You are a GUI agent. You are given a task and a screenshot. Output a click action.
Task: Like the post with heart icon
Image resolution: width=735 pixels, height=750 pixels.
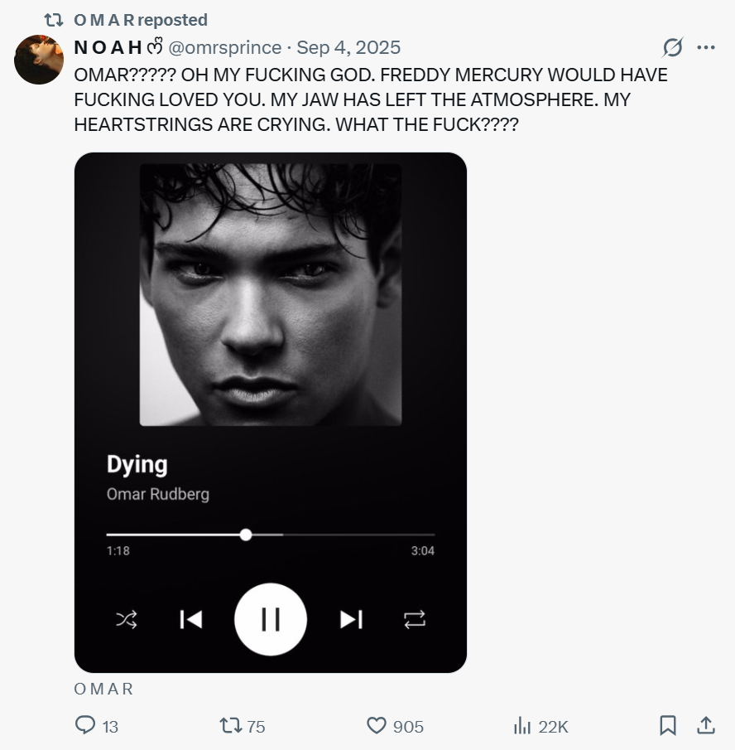377,726
